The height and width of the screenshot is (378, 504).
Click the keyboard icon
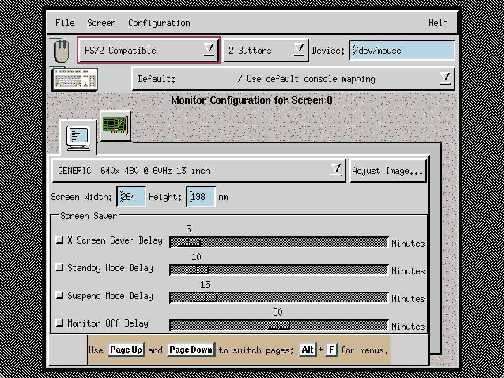point(75,79)
